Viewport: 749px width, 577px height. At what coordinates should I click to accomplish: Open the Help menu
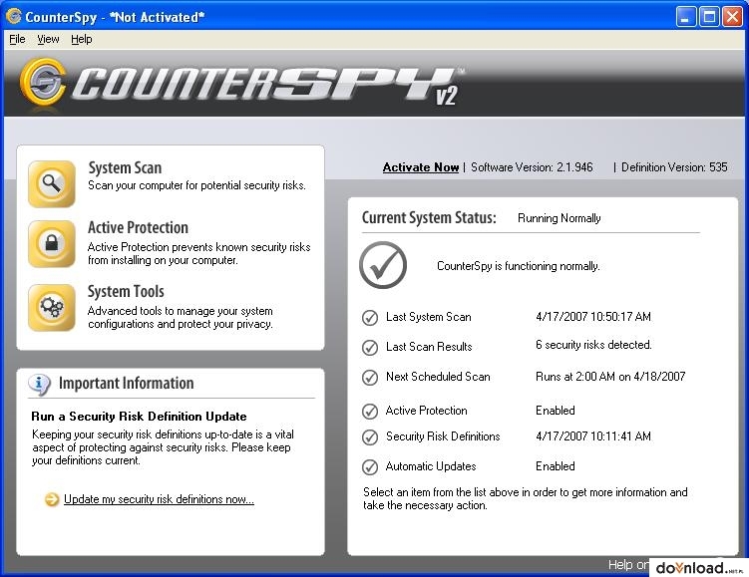(81, 39)
